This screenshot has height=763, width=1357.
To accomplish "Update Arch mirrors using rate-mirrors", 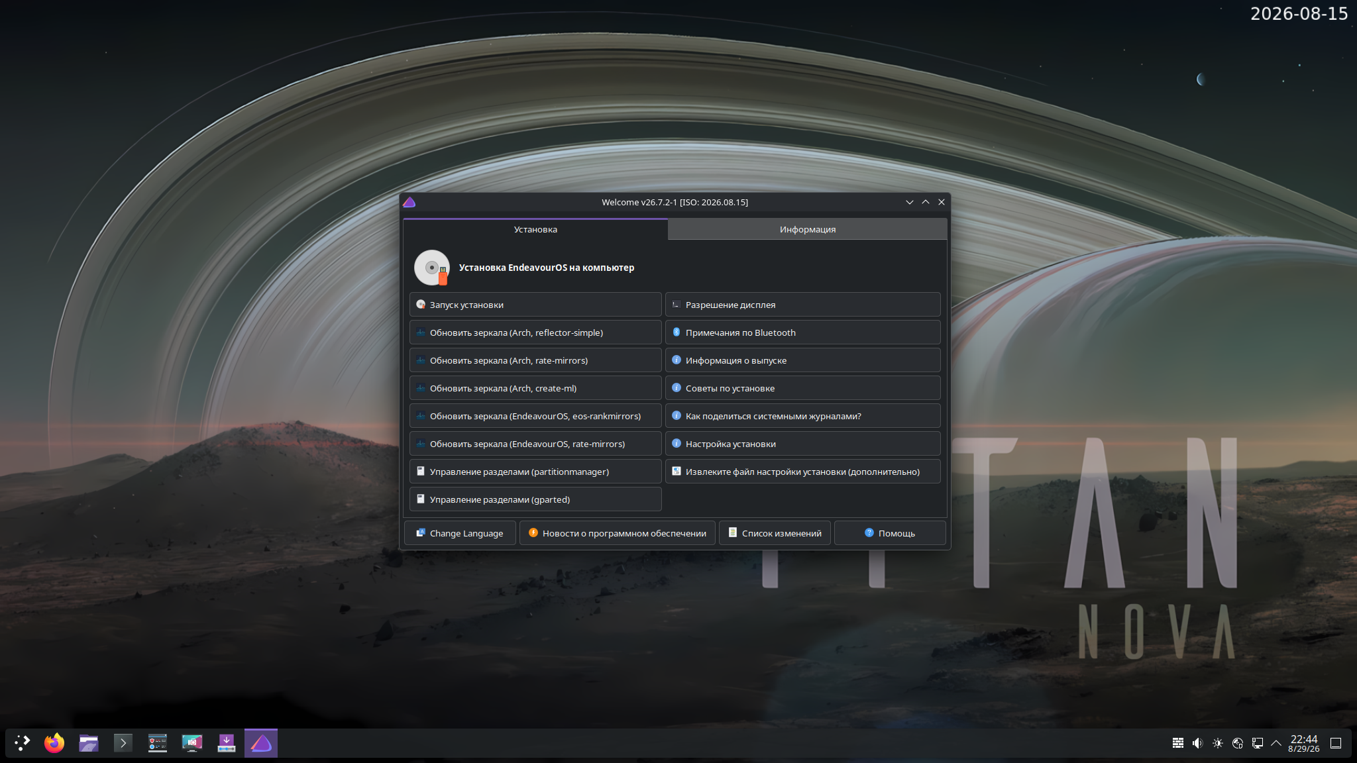I will (x=535, y=360).
